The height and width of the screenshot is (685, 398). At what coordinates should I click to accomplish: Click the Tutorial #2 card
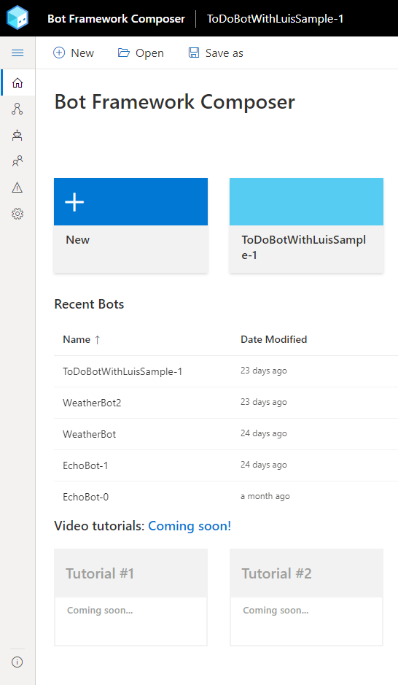(306, 597)
